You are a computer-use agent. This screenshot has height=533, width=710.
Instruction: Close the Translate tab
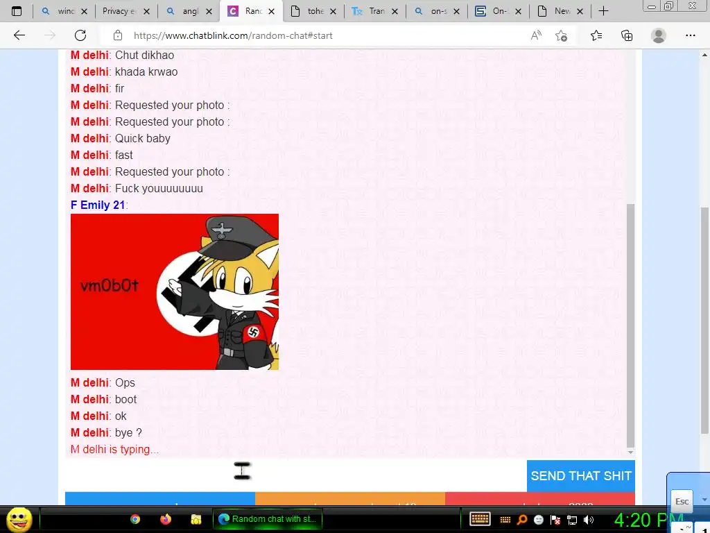tap(395, 11)
